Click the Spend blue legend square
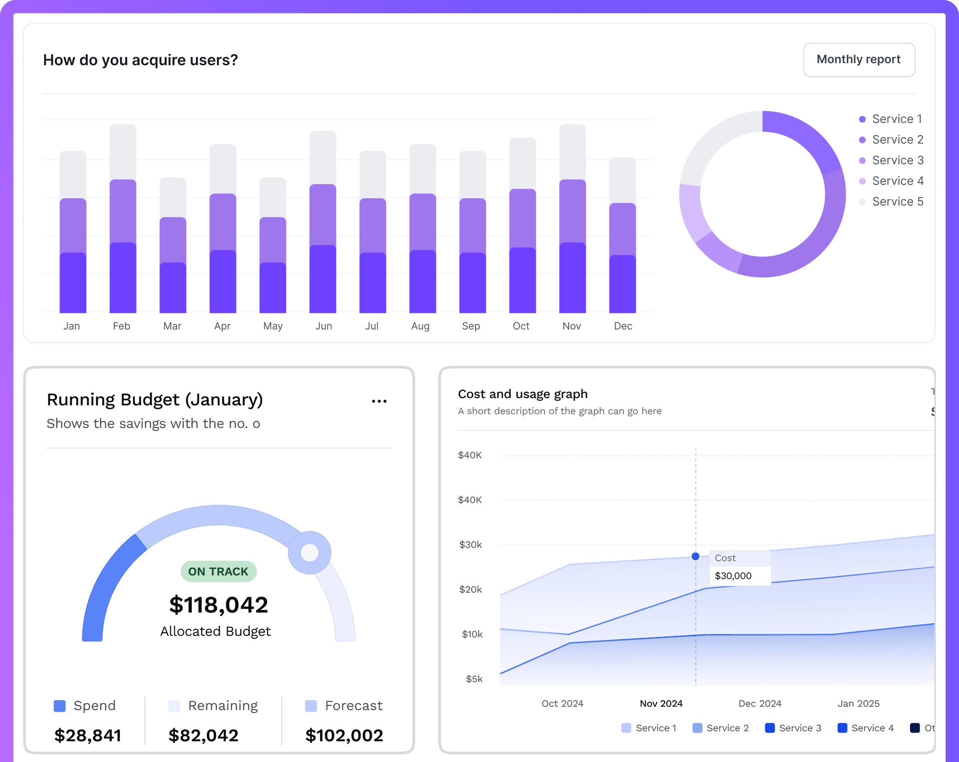 coord(60,706)
